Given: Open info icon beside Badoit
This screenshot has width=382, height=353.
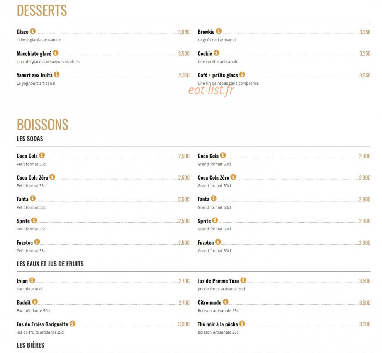Looking at the screenshot, I should point(35,302).
